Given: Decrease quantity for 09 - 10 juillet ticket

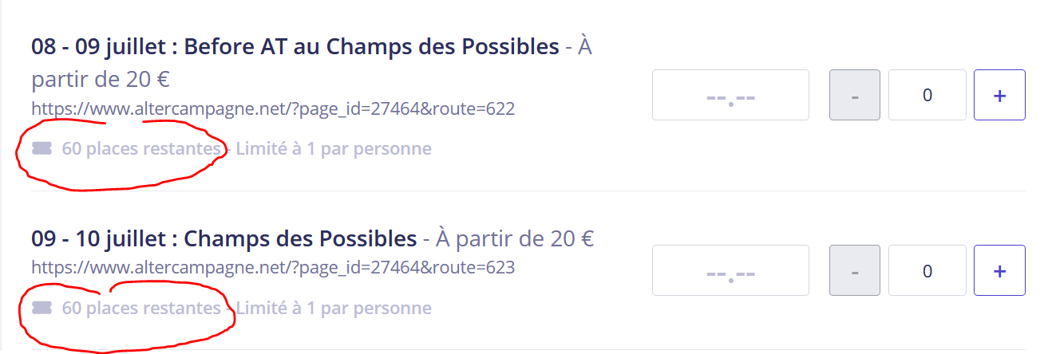Looking at the screenshot, I should 855,270.
